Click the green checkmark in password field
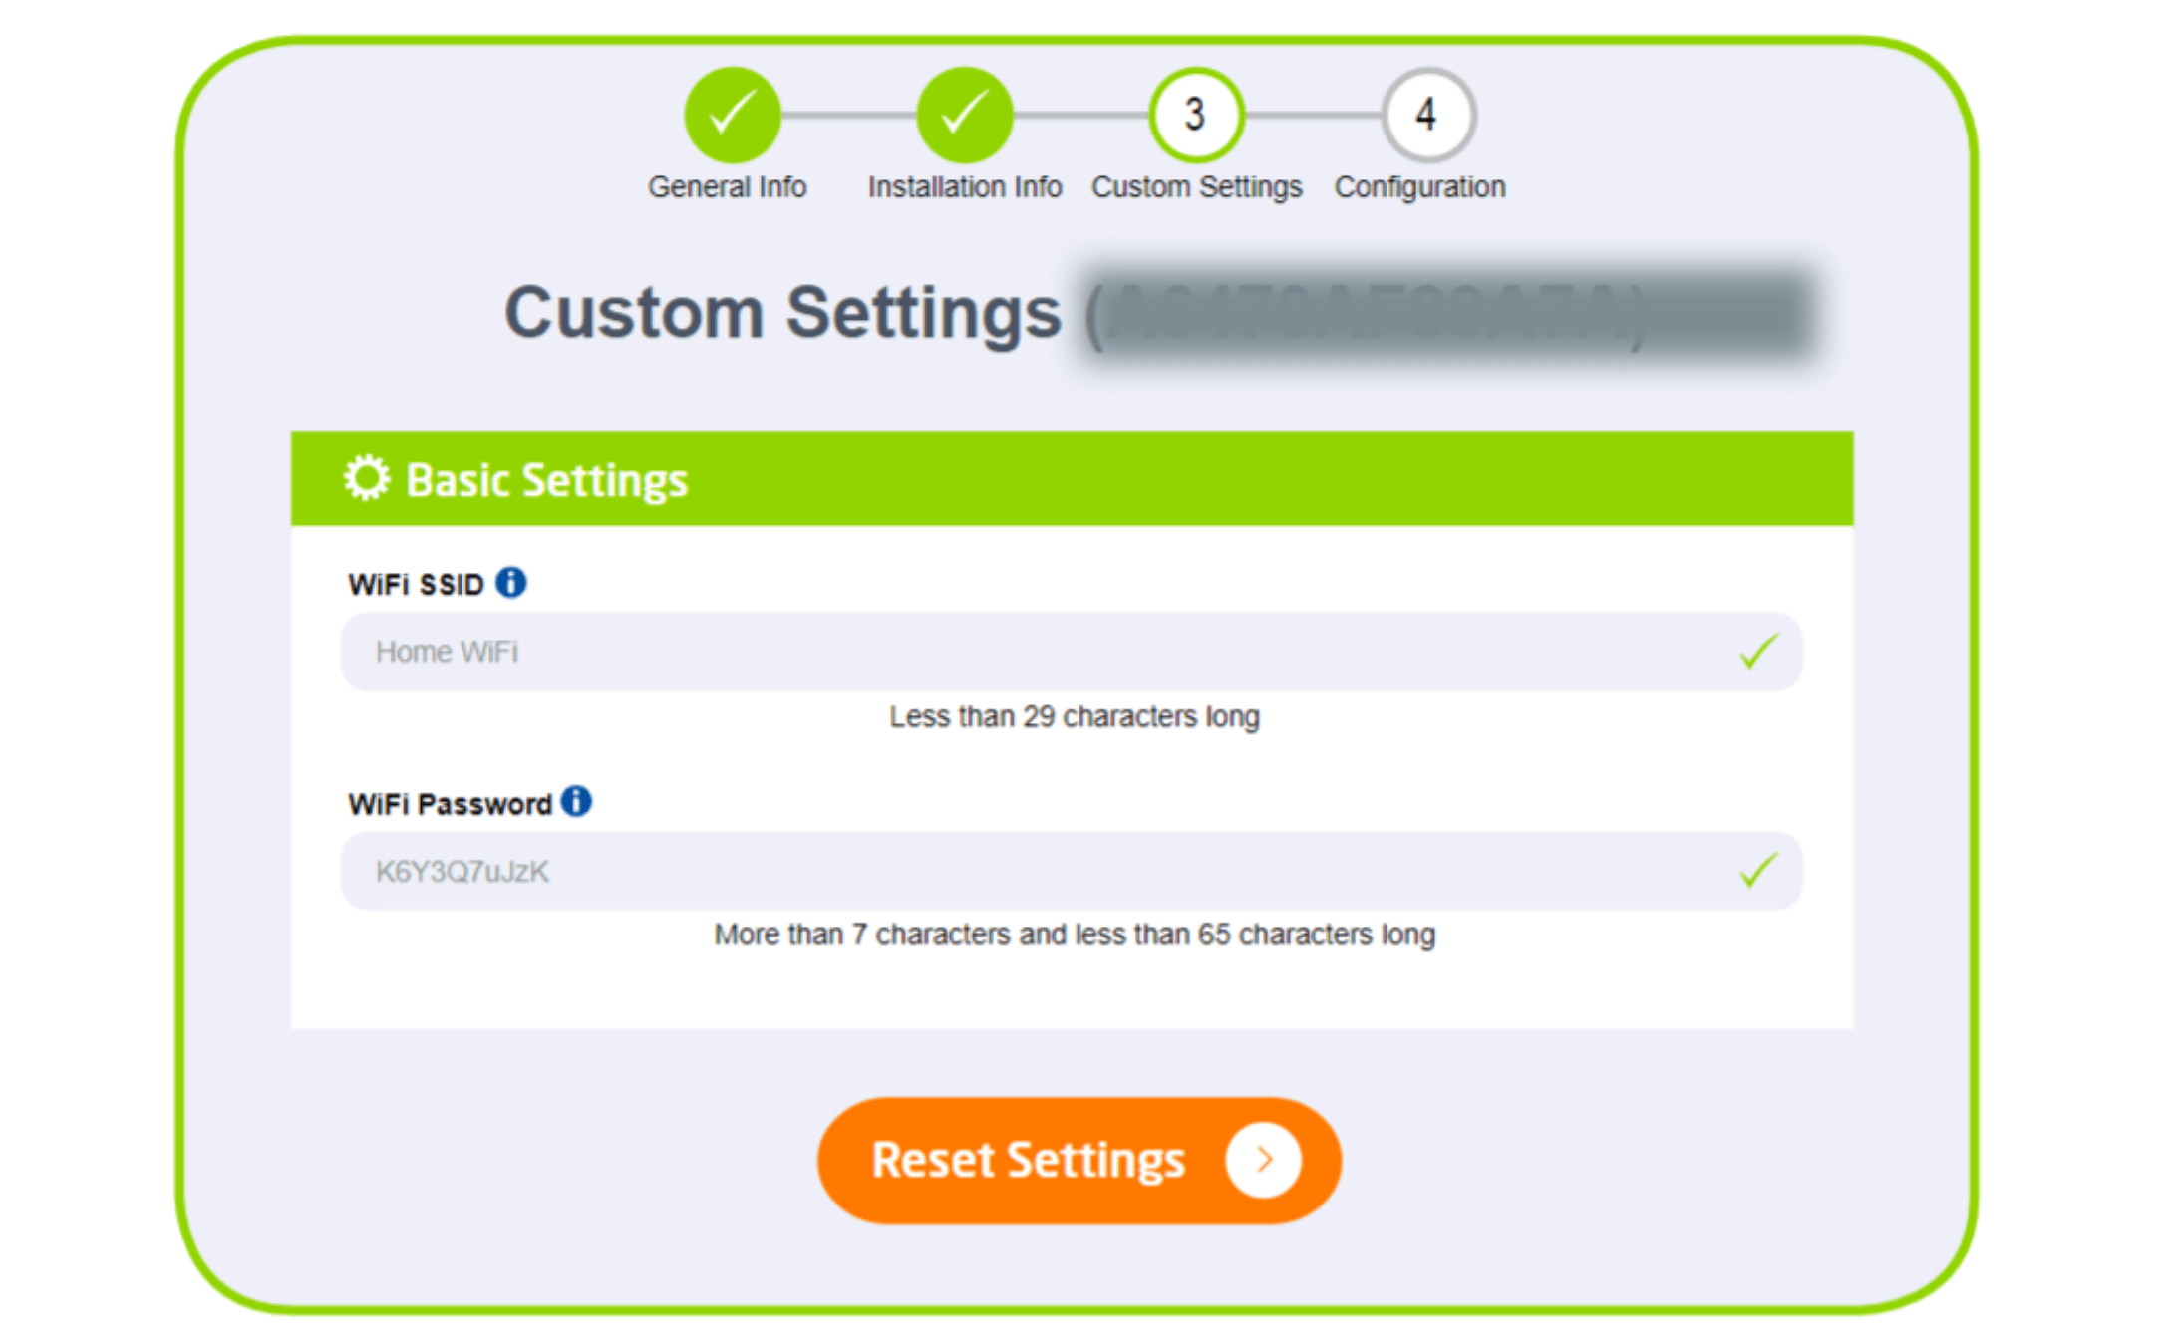The width and height of the screenshot is (2157, 1339). pyautogui.click(x=1759, y=869)
